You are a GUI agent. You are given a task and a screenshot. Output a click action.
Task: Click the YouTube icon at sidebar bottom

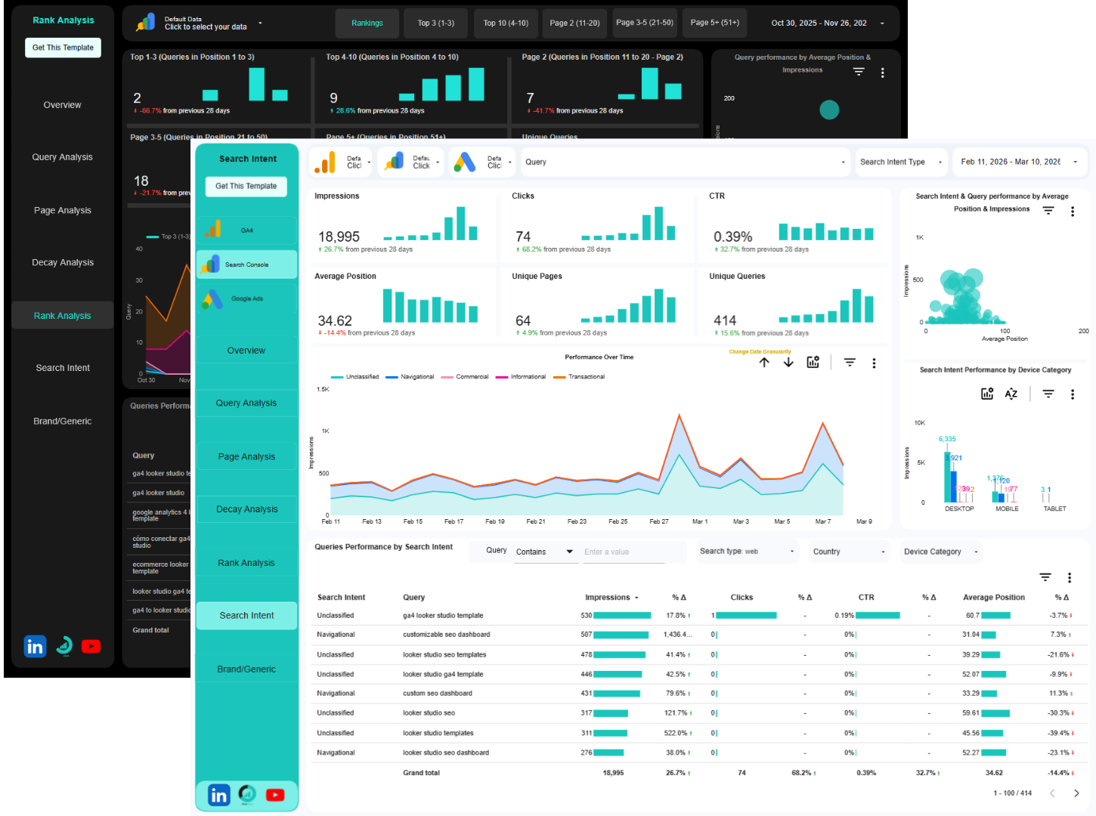click(274, 795)
